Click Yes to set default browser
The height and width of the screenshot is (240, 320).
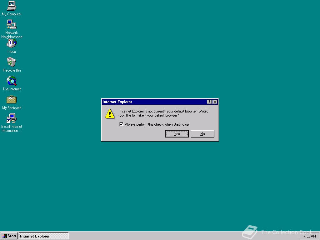[x=177, y=134]
